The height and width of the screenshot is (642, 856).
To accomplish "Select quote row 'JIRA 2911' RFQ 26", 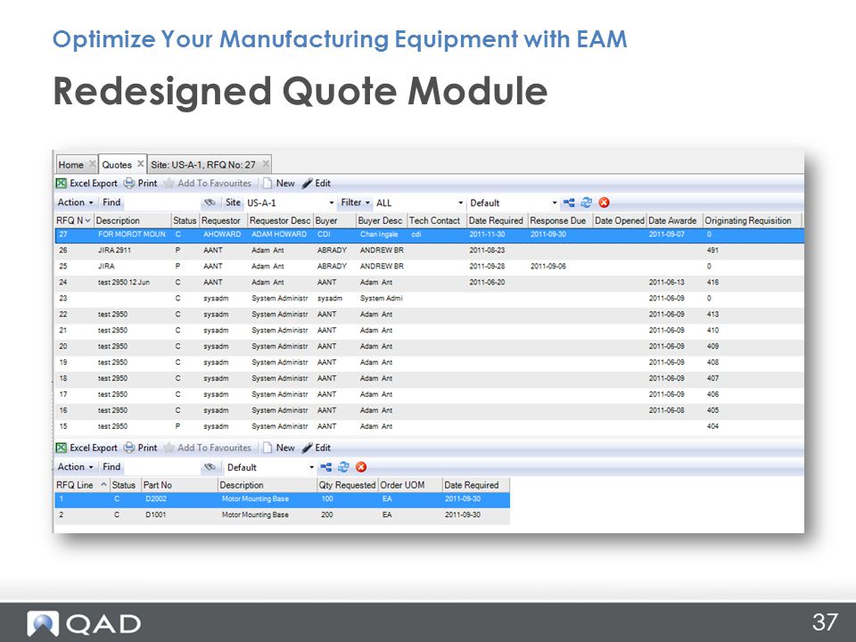I will point(429,250).
